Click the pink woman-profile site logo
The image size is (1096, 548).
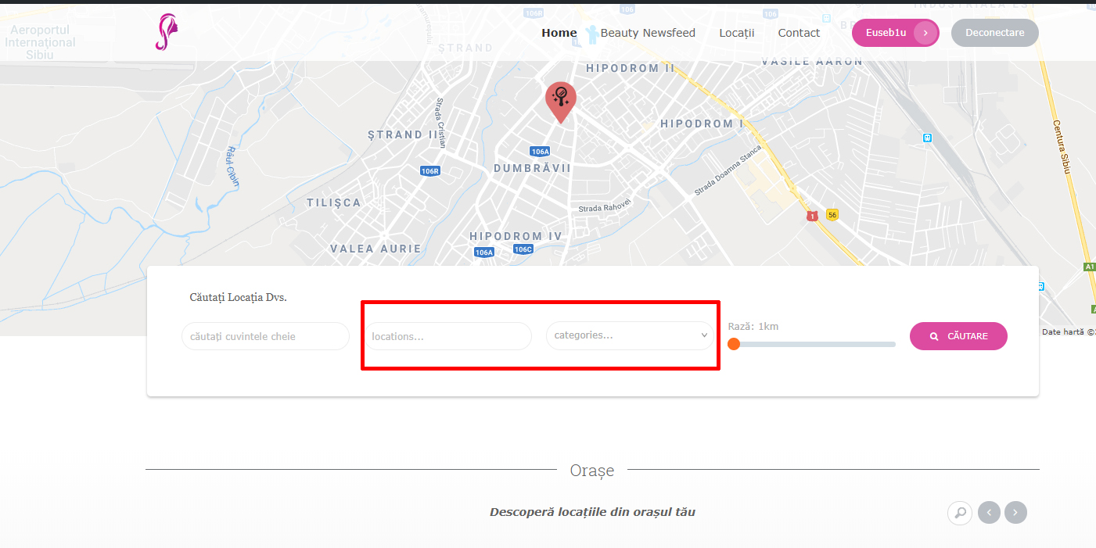[166, 32]
